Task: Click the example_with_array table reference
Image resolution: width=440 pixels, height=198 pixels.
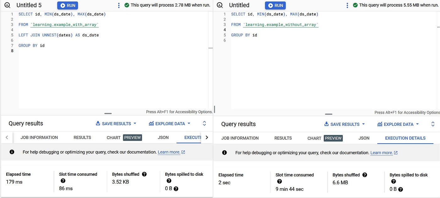Action: (x=65, y=24)
